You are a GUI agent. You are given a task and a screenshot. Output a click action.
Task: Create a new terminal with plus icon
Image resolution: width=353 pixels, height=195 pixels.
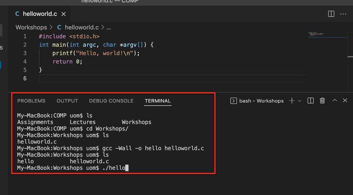(292, 101)
